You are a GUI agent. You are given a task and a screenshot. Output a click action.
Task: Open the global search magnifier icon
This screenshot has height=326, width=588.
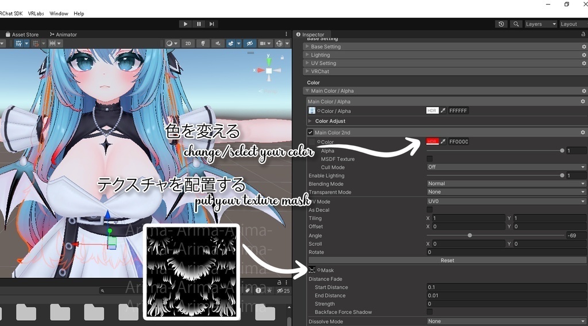click(516, 24)
